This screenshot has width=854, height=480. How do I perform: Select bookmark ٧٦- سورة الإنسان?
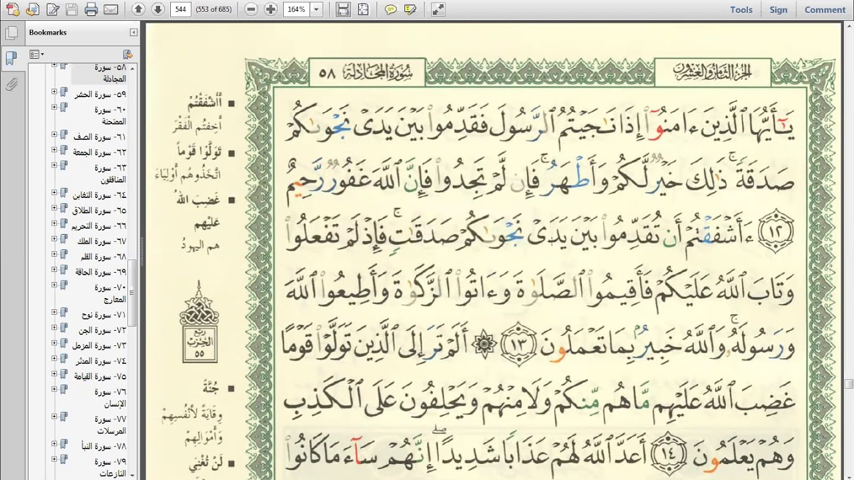[110, 397]
